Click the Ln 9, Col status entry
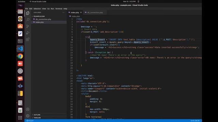This screenshot has width=218, height=122. coord(195,121)
